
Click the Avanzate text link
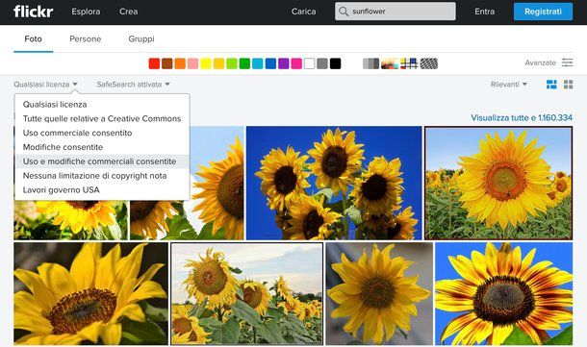540,62
